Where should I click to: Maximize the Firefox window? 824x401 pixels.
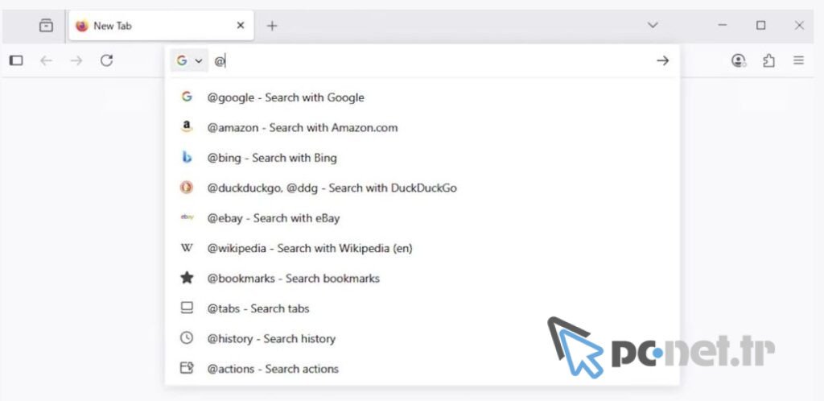[761, 25]
